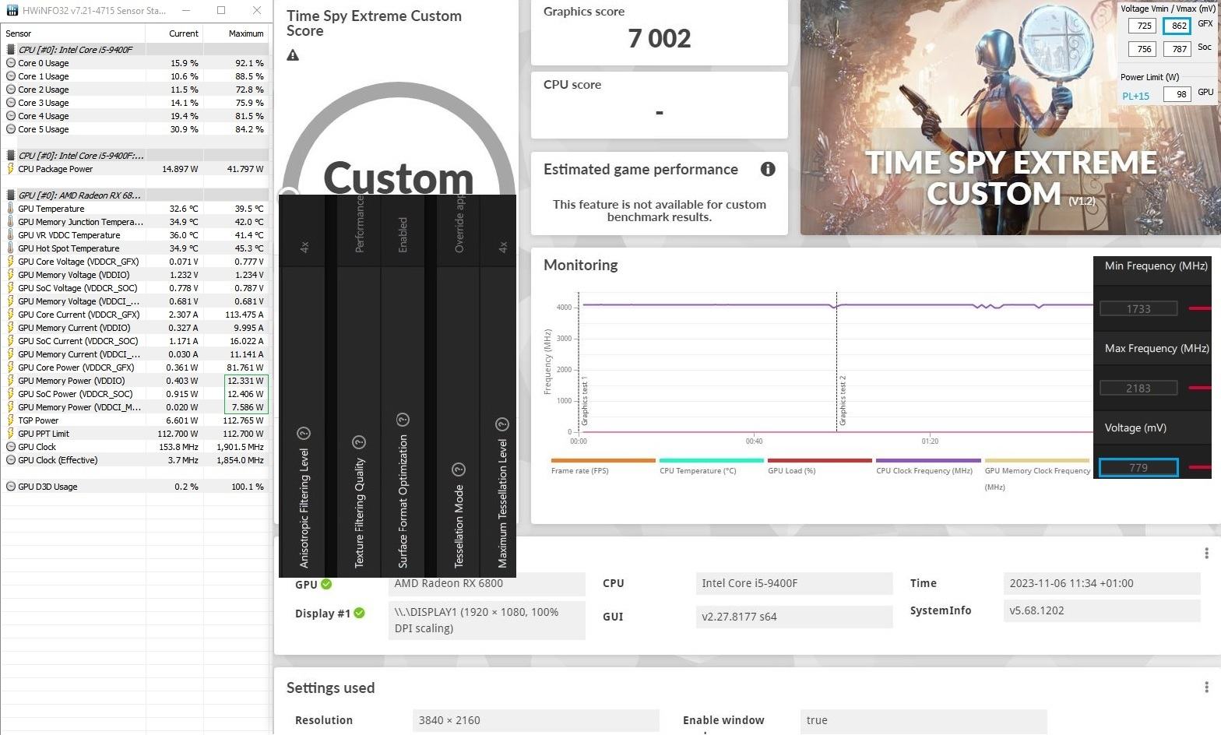Adjust the red Min Frequency slider

coord(1200,308)
